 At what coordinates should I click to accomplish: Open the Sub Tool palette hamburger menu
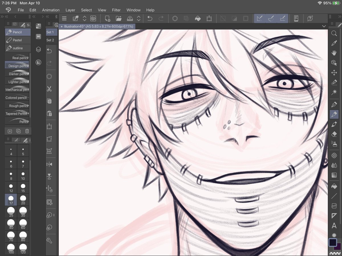pos(8,24)
